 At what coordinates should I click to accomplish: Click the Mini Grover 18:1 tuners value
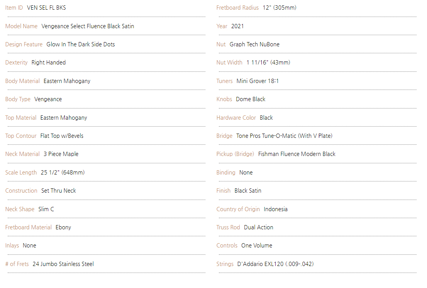pyautogui.click(x=258, y=81)
